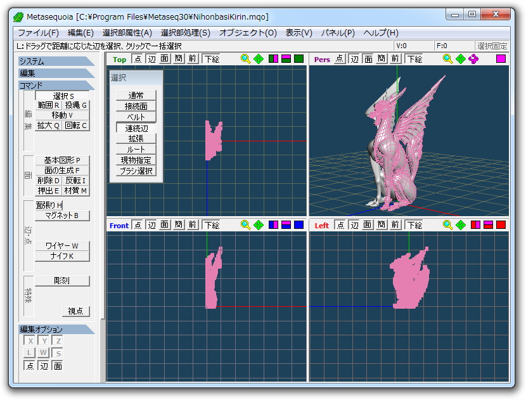Click horizontal split layout icon in Left view
The height and width of the screenshot is (400, 526).
[489, 225]
